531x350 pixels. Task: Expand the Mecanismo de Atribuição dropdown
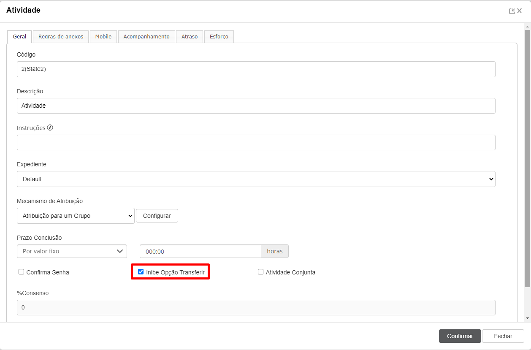coord(76,216)
